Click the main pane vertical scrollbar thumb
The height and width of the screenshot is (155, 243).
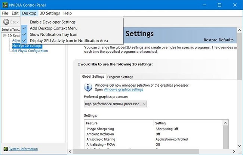pos(239,56)
